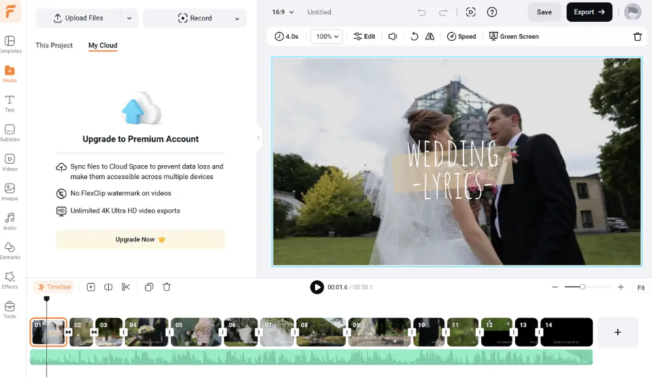Rotate the clip with rotate icon
Viewport: 652px width, 378px height.
(x=414, y=37)
